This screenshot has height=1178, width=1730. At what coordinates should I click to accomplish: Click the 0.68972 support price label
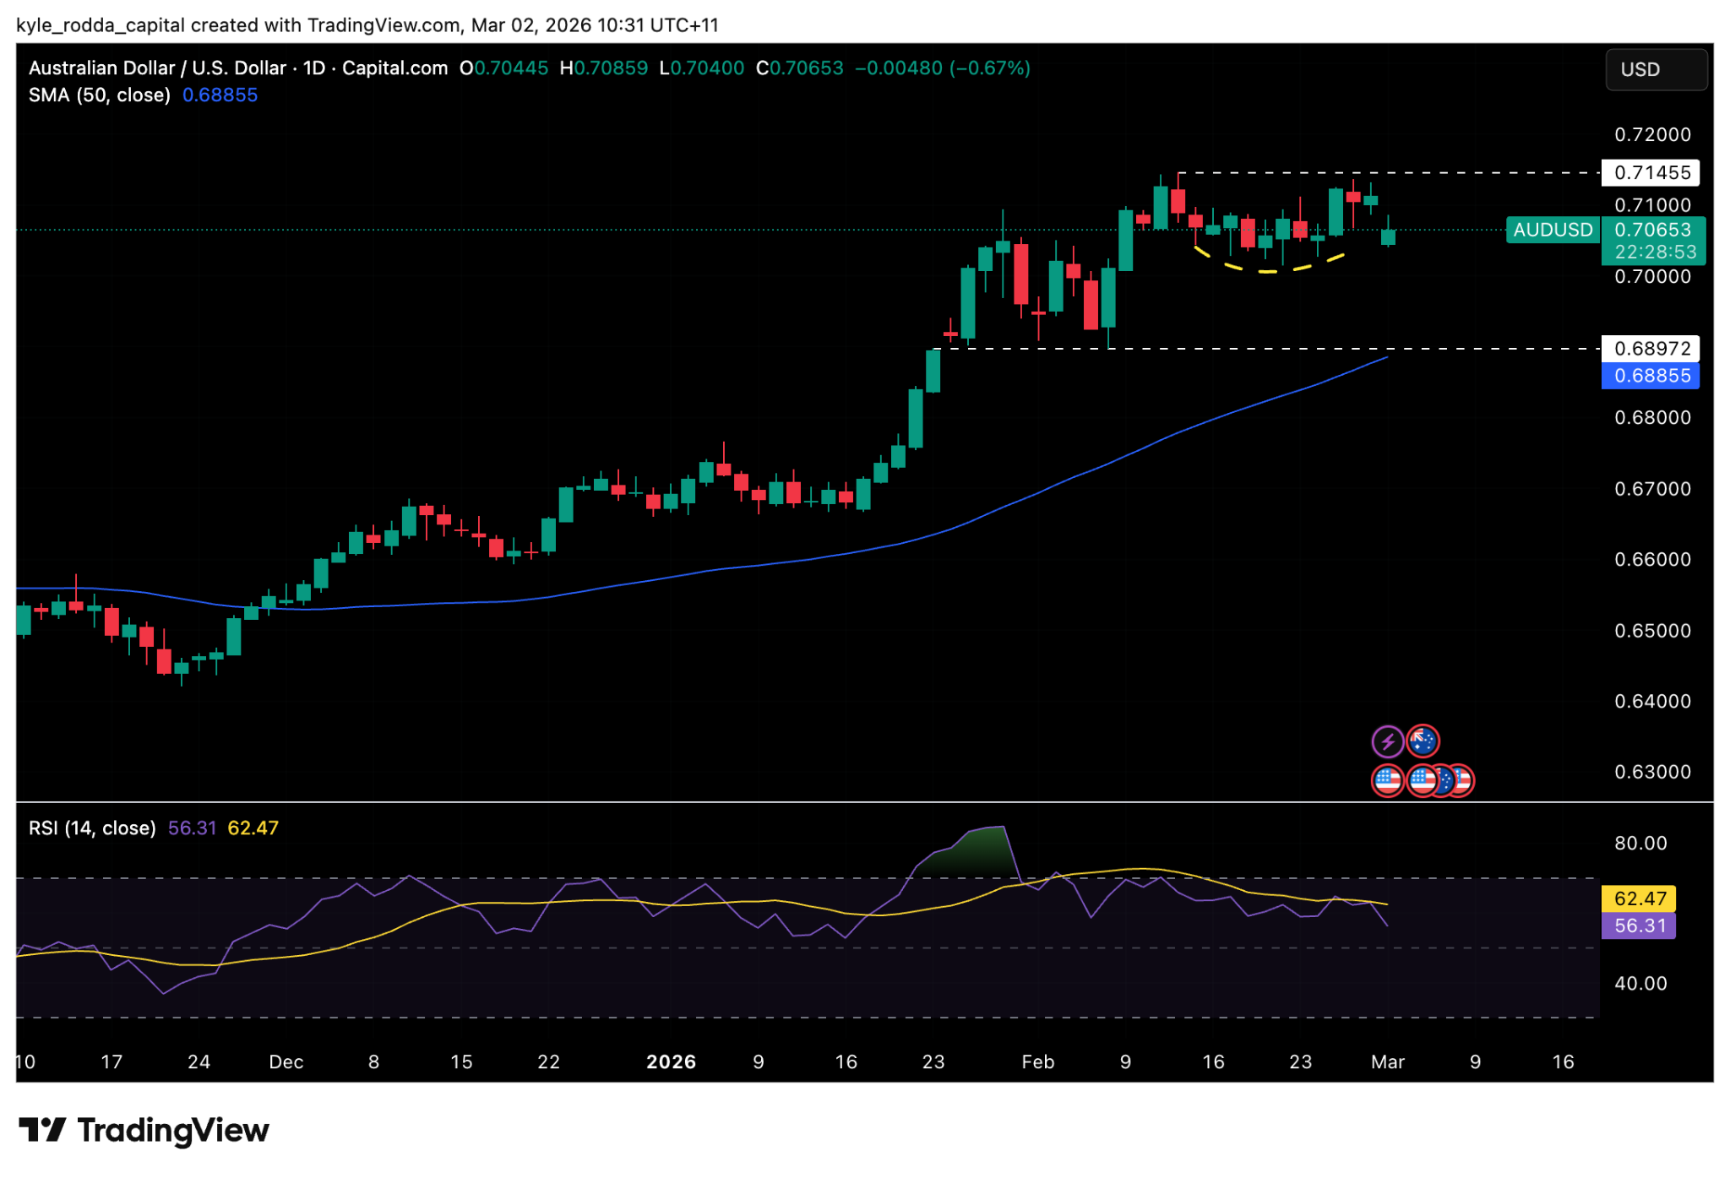point(1650,348)
